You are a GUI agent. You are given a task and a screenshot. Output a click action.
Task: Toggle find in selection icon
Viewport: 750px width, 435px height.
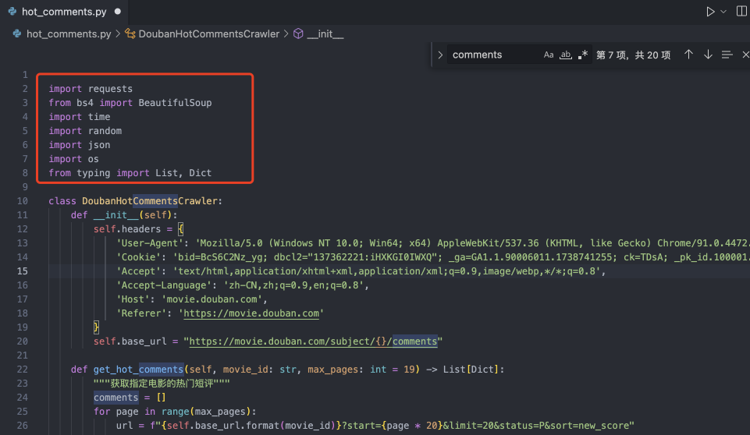(x=727, y=55)
